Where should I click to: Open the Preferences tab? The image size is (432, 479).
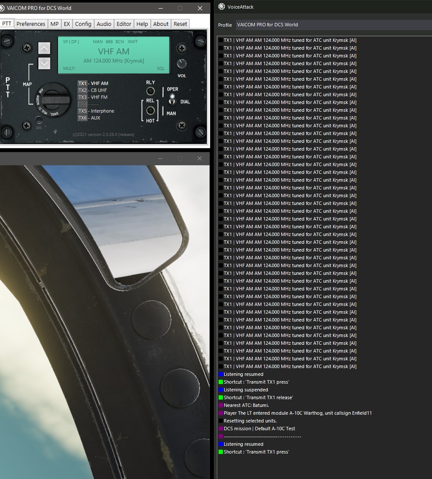tap(31, 24)
